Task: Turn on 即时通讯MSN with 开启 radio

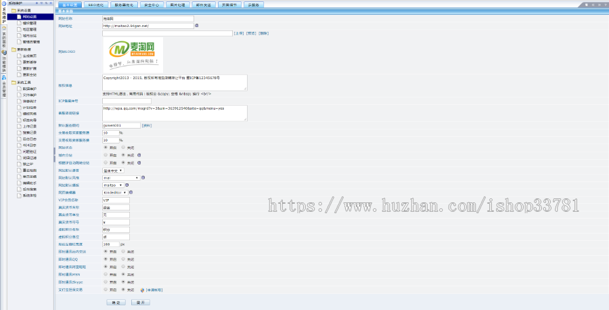Action: [106, 274]
